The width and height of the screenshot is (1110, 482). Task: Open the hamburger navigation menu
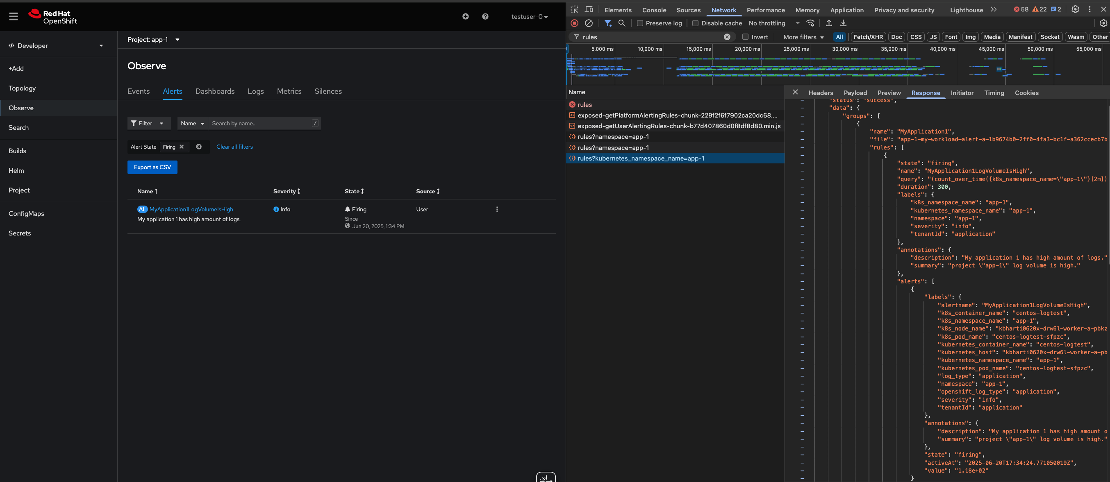click(x=14, y=16)
